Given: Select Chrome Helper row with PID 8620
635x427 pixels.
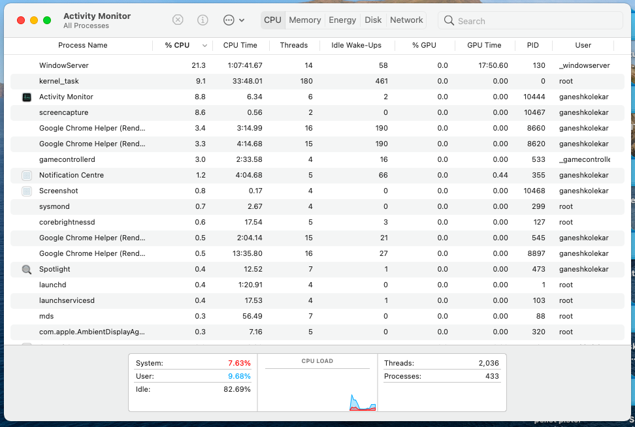Looking at the screenshot, I should 317,144.
